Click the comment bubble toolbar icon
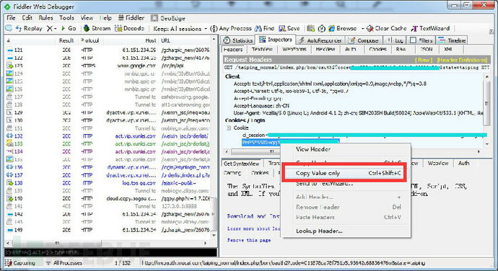498x271 pixels. (9, 28)
